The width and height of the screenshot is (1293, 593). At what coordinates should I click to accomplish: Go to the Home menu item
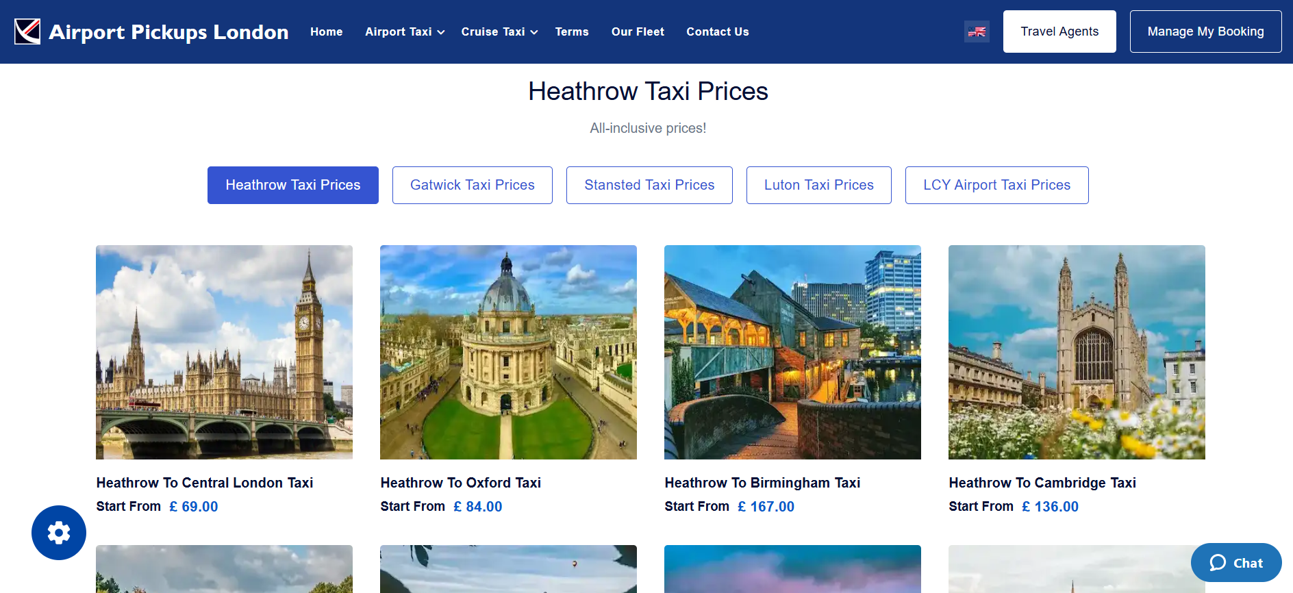pyautogui.click(x=326, y=31)
